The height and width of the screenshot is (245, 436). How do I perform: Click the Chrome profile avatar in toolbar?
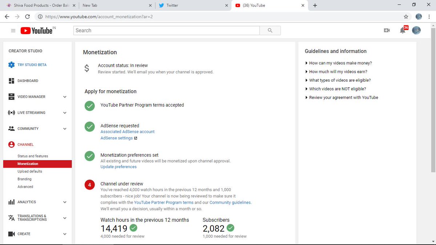[419, 17]
